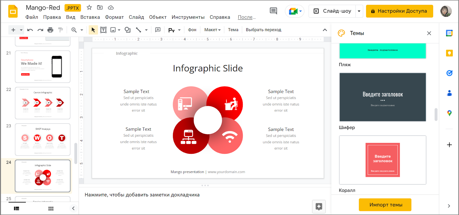Image resolution: width=459 pixels, height=215 pixels.
Task: Open the Формат menu
Action: [x=114, y=17]
